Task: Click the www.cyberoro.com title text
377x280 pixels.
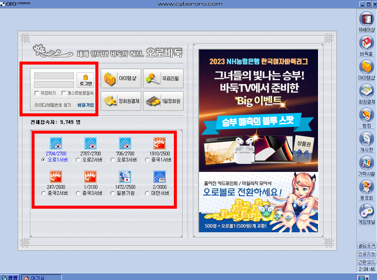Action: (190, 4)
